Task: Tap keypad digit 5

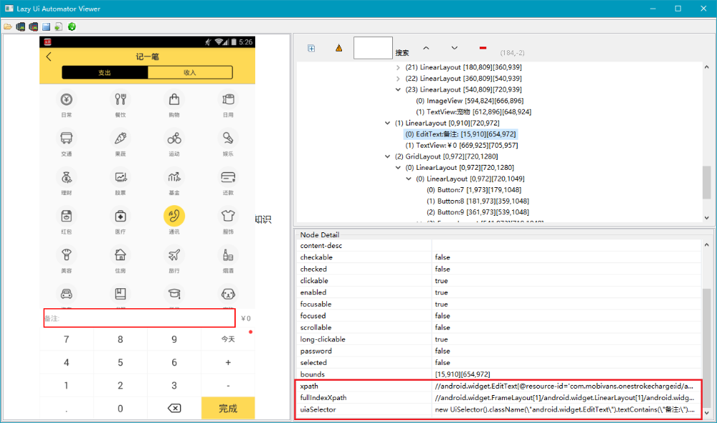Action: tap(120, 362)
